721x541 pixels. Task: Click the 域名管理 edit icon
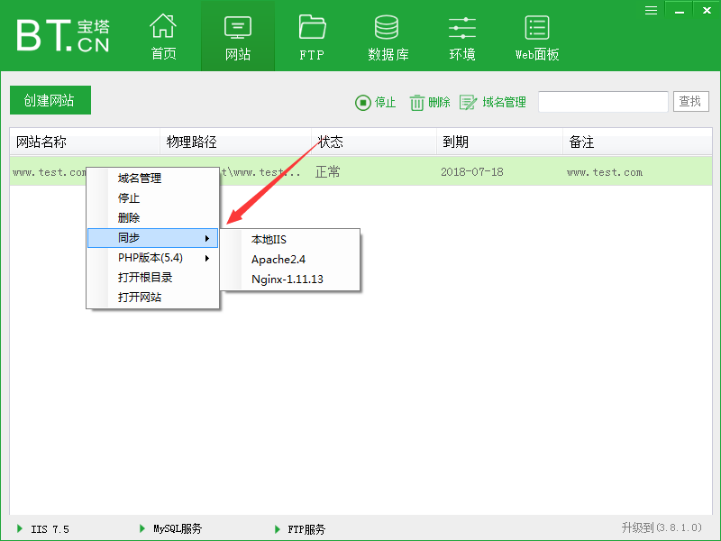(x=467, y=102)
